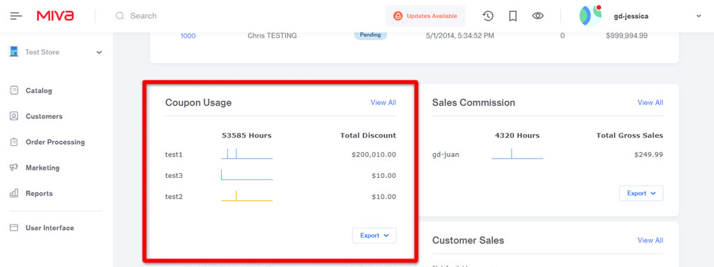Open the history clock icon
Image resolution: width=714 pixels, height=267 pixels.
click(x=487, y=16)
